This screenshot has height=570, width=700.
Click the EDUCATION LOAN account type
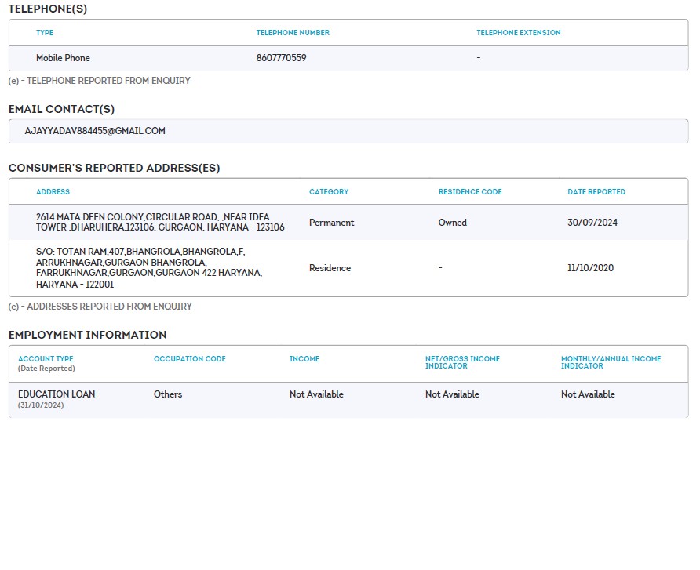[x=57, y=394]
